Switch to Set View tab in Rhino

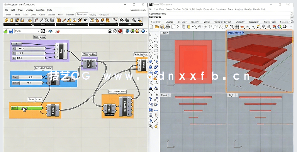182,22
